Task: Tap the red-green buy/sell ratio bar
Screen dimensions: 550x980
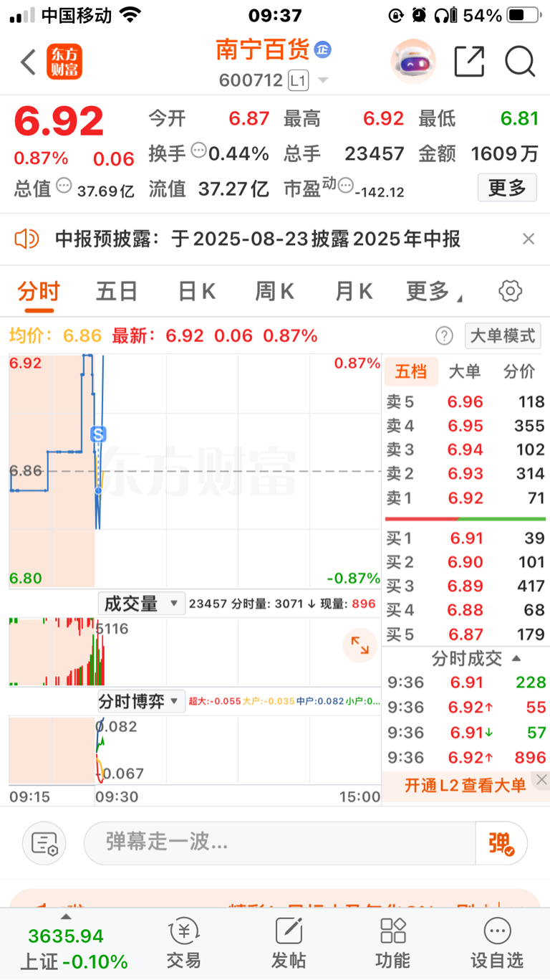Action: tap(465, 519)
